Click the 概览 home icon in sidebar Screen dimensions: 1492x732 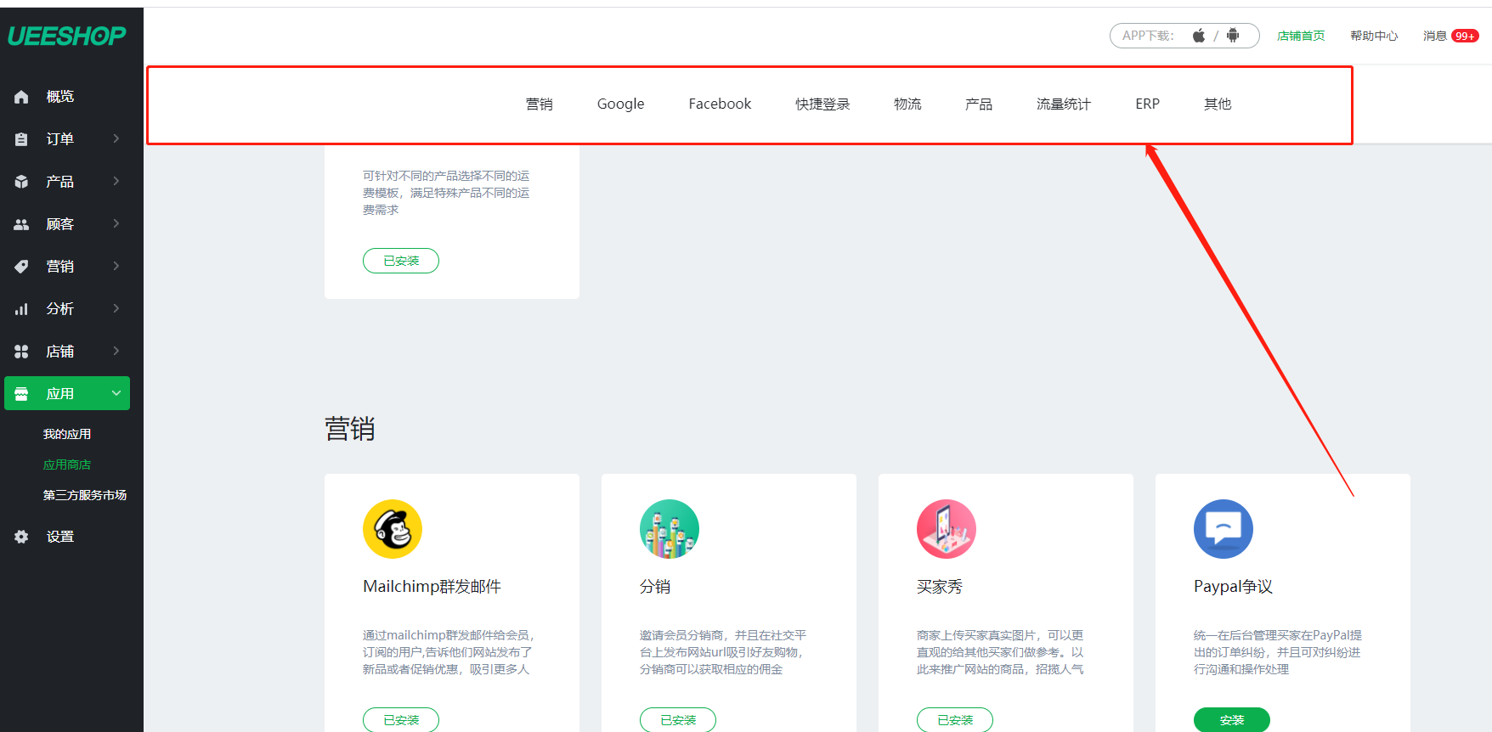tap(22, 97)
